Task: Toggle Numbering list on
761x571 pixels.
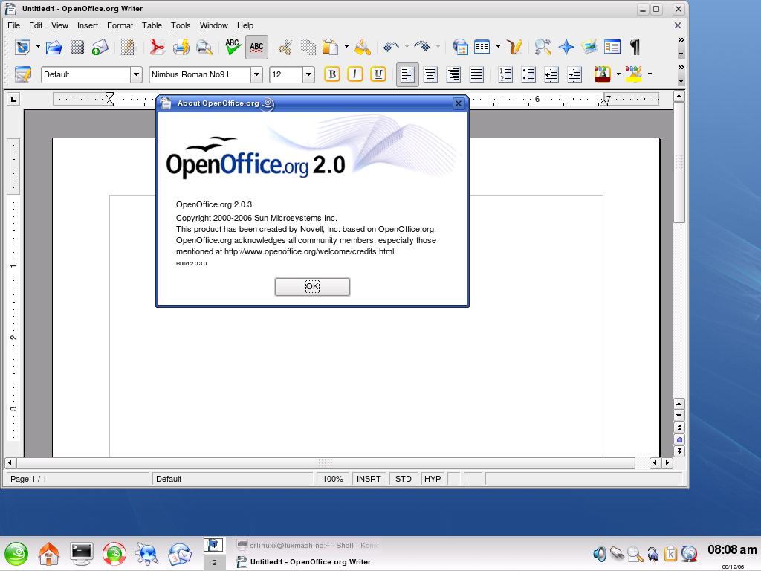Action: [x=505, y=75]
